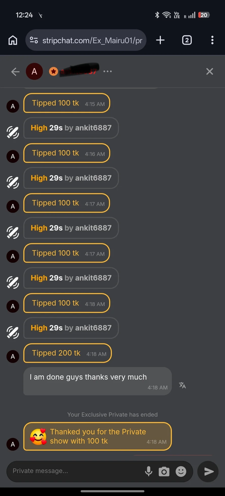The height and width of the screenshot is (496, 225).
Task: Open the chat header profile avatar
Action: (34, 72)
